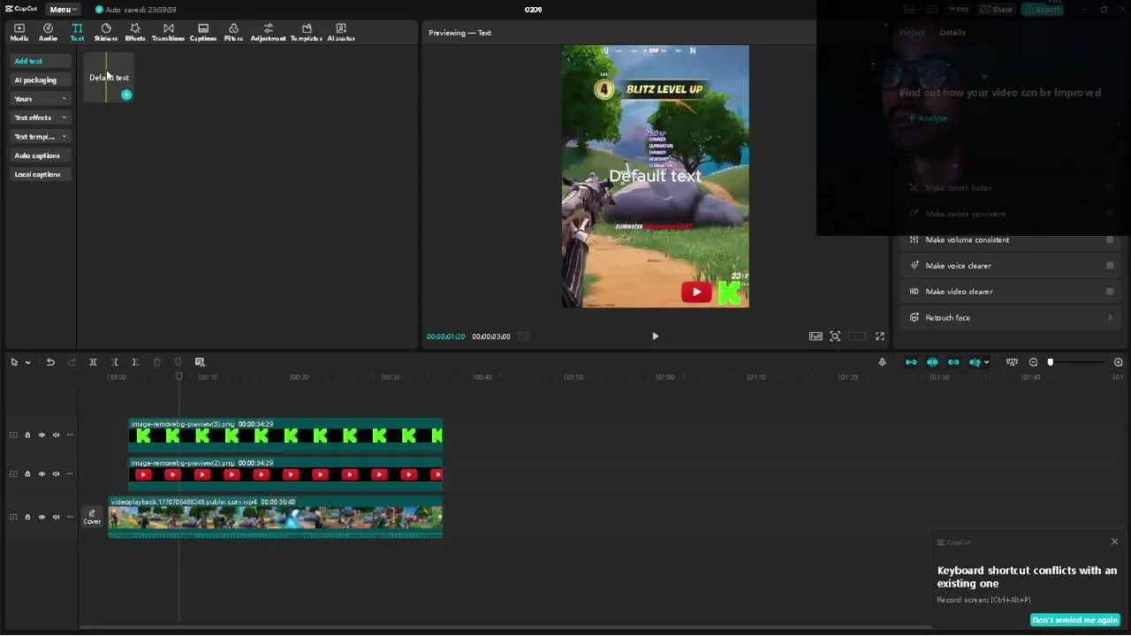
Task: Click the subtitle/caption tool in timeline toolbar
Action: coord(200,362)
